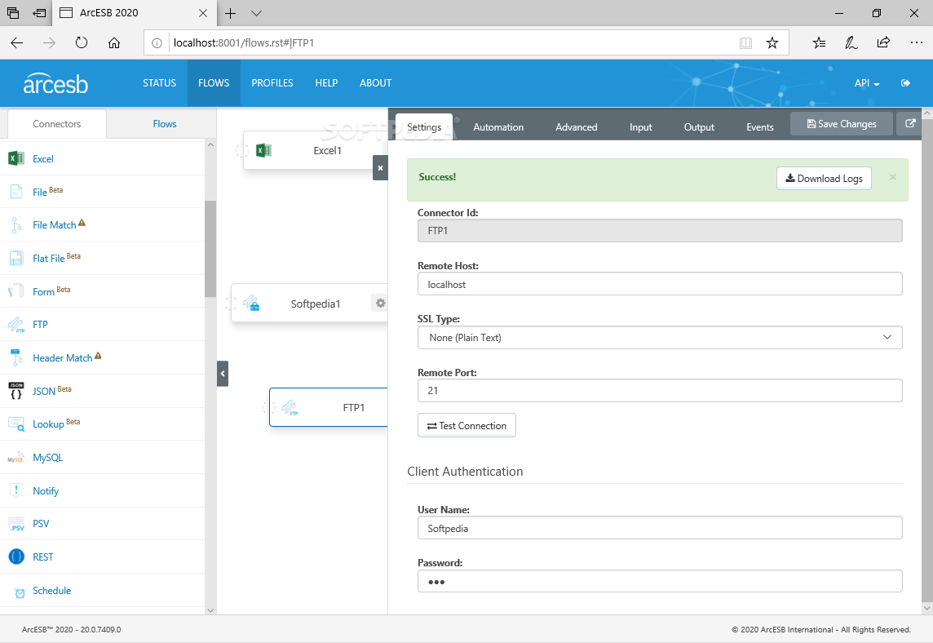Click the Lookup connector icon

point(16,423)
